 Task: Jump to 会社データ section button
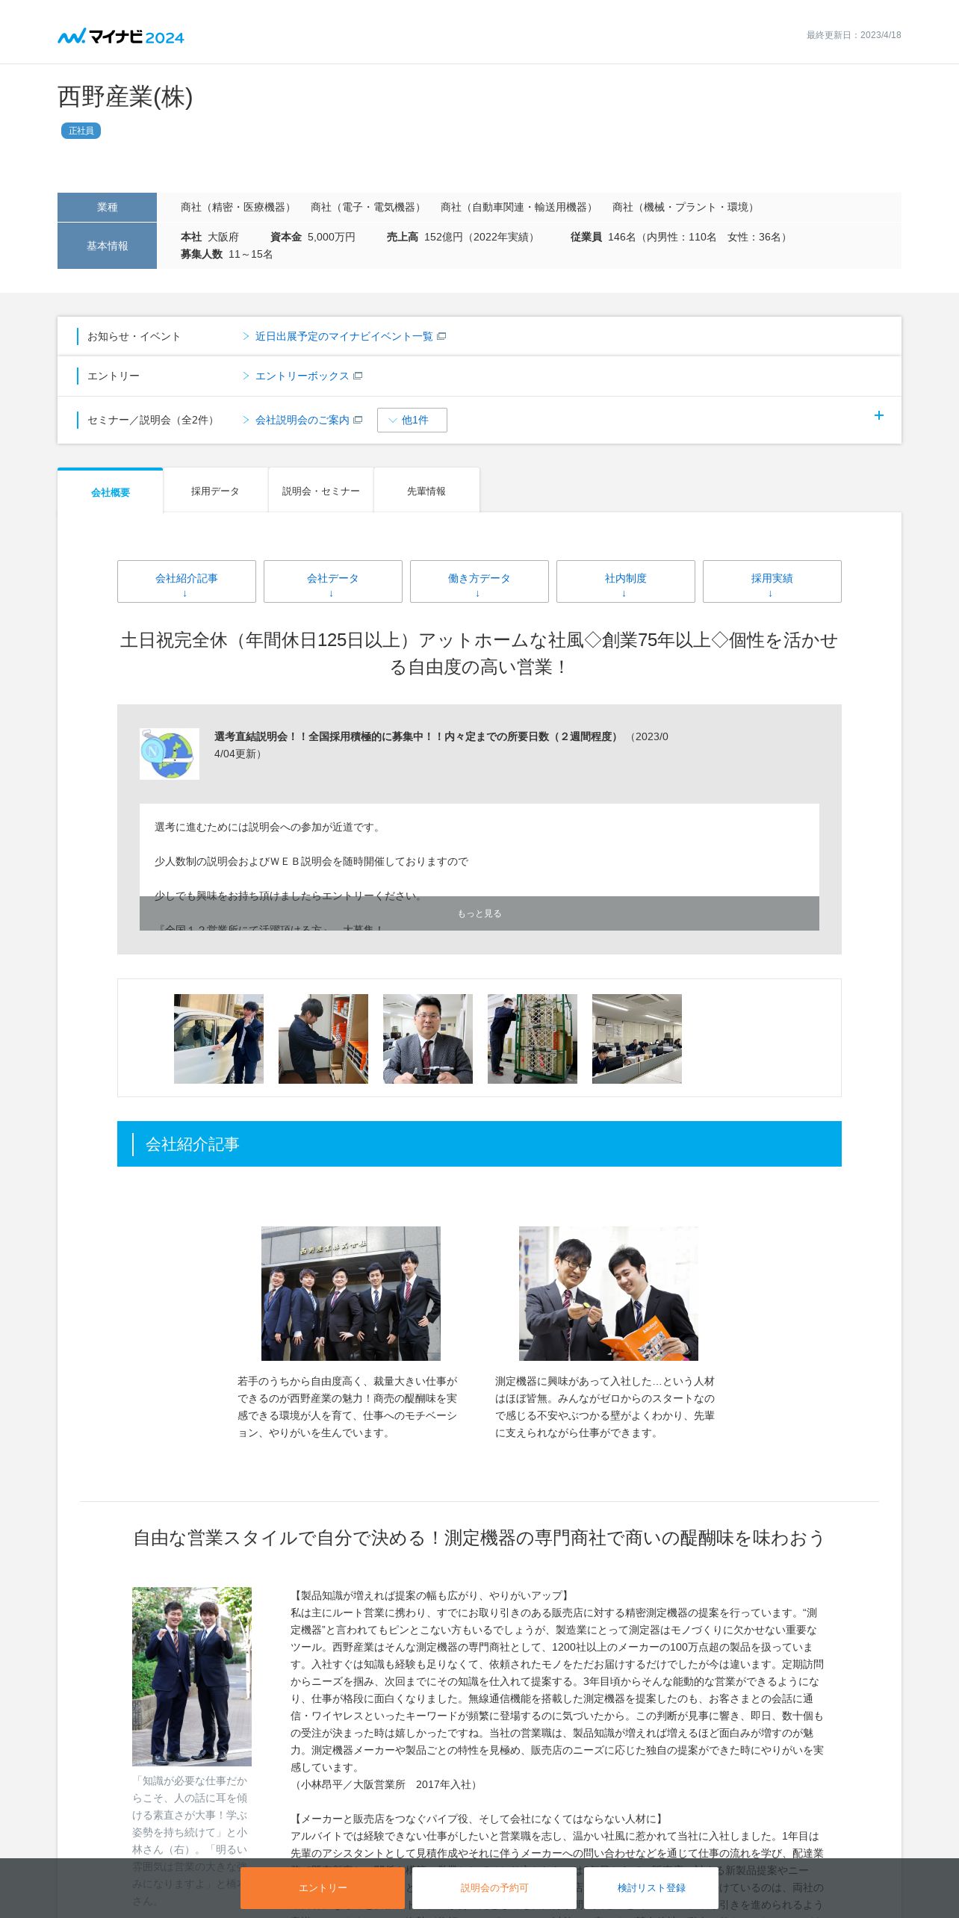(333, 581)
